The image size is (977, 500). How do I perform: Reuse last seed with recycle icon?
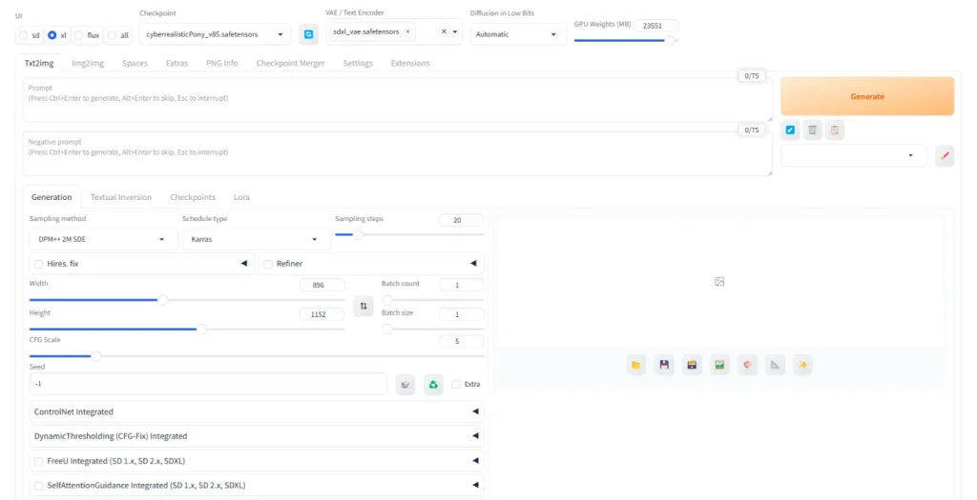433,384
